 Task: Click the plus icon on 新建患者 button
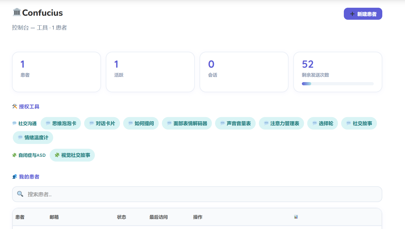pyautogui.click(x=352, y=14)
